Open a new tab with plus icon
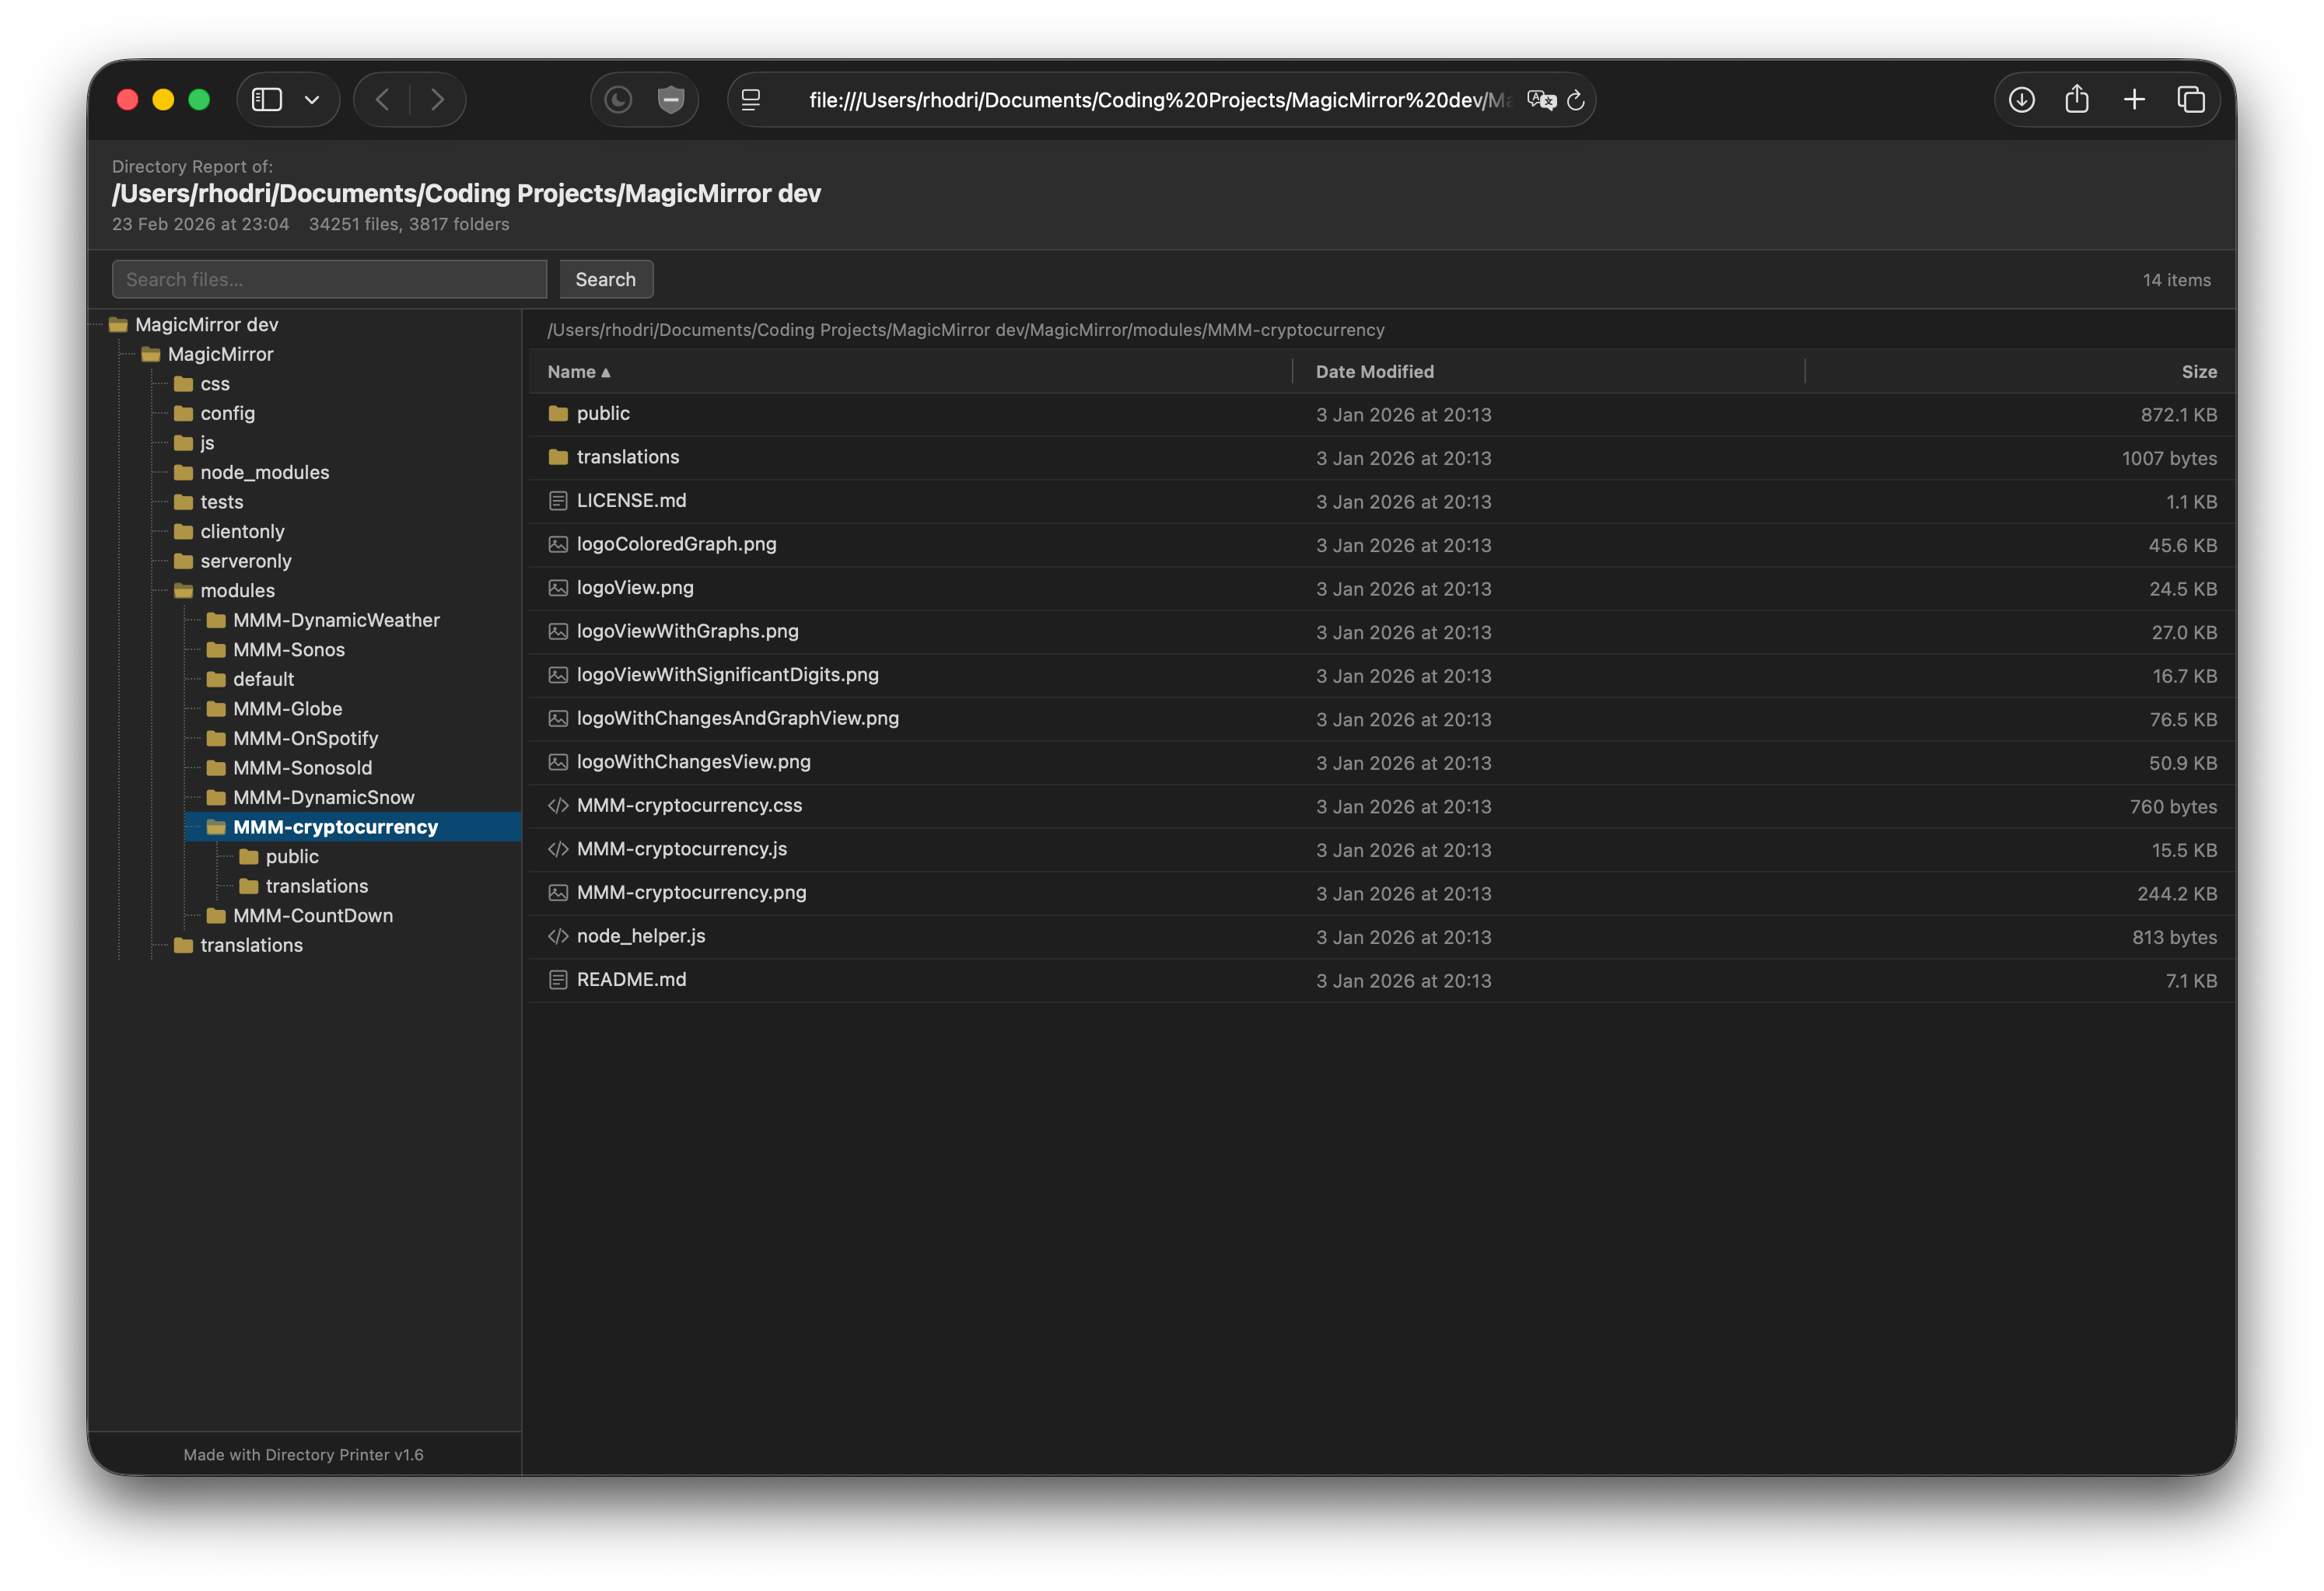This screenshot has width=2324, height=1591. [x=2134, y=100]
